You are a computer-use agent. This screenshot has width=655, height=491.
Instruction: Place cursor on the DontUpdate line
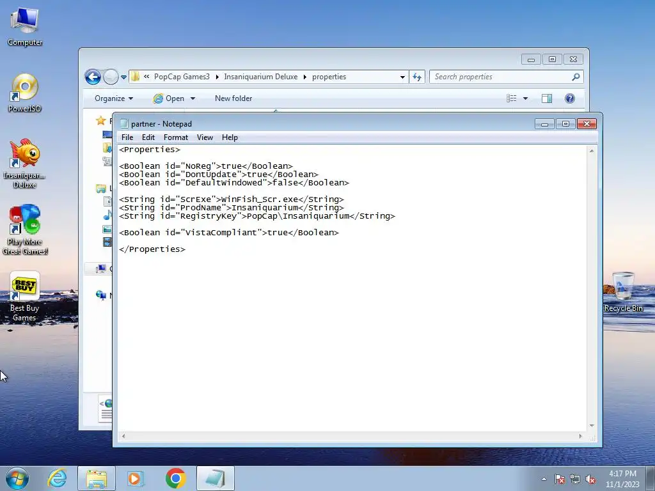point(219,175)
